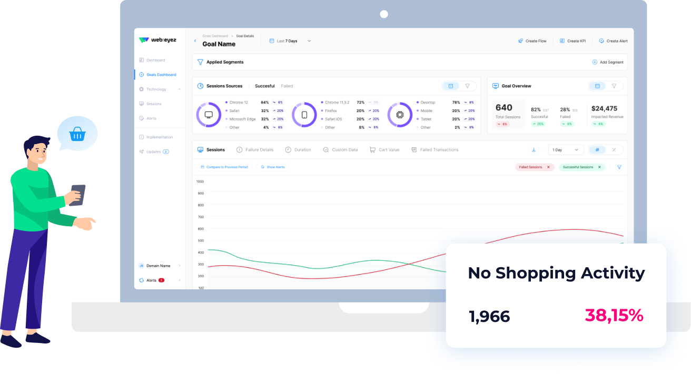Remove the Successful Sessions chip
This screenshot has width=691, height=374.
pyautogui.click(x=599, y=167)
